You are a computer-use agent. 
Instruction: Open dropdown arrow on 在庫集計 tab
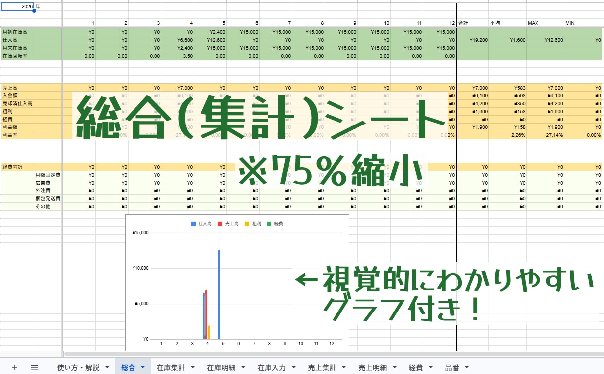tap(194, 368)
